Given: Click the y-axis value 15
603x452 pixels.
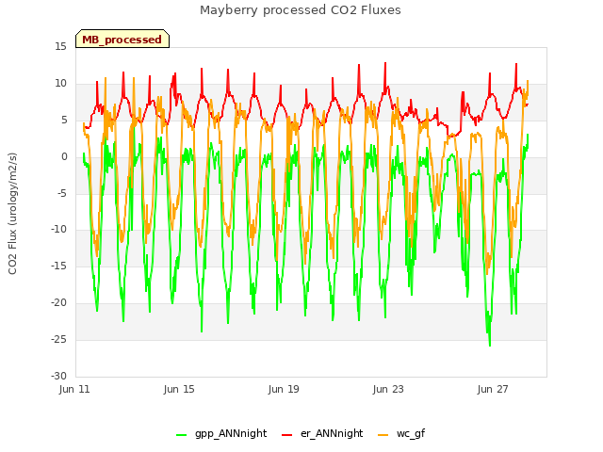Looking at the screenshot, I should click(60, 47).
